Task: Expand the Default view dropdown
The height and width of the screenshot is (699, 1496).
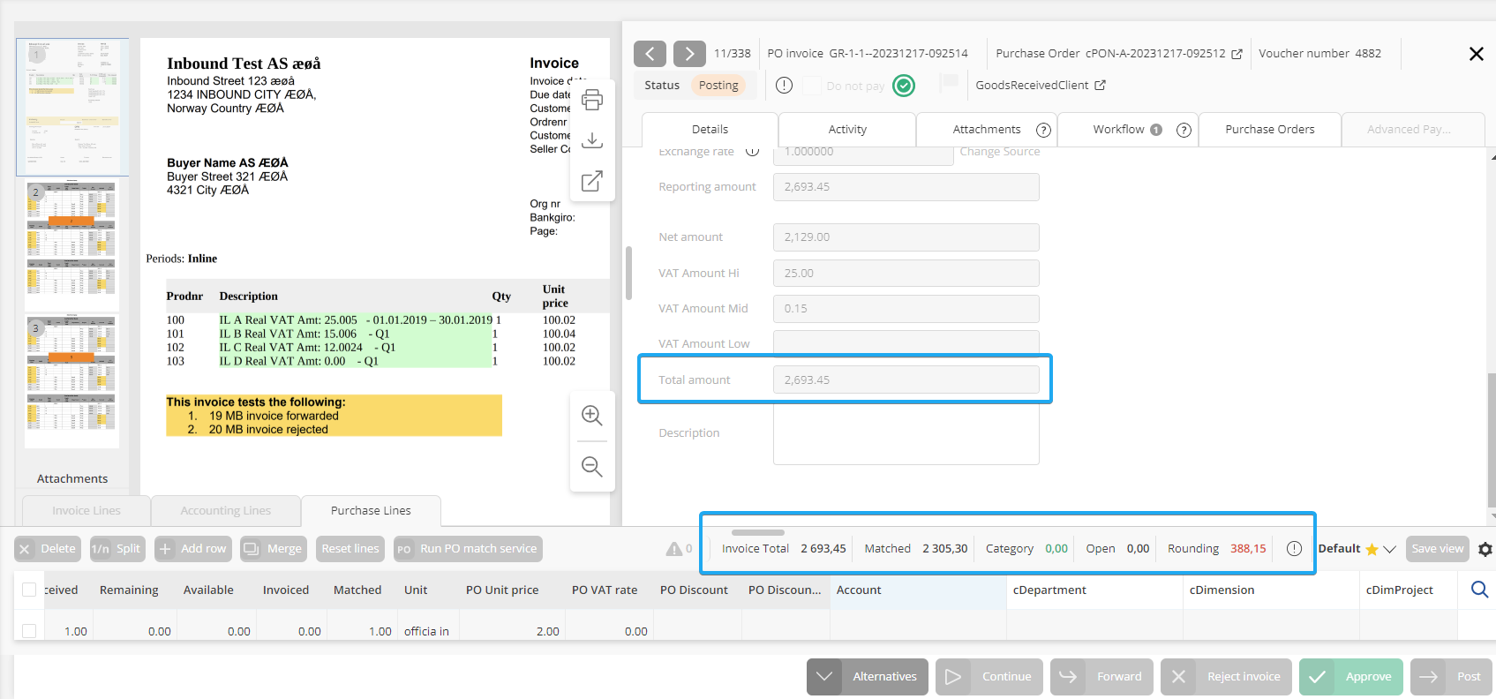Action: tap(1389, 549)
